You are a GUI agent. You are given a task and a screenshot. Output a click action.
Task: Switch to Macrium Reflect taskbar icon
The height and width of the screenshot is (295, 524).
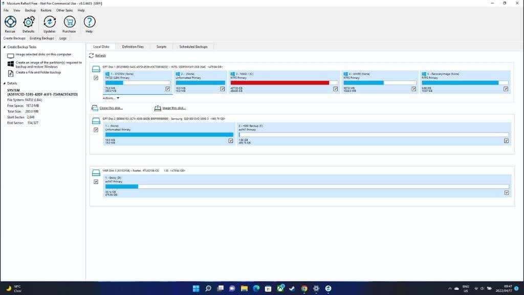click(328, 288)
